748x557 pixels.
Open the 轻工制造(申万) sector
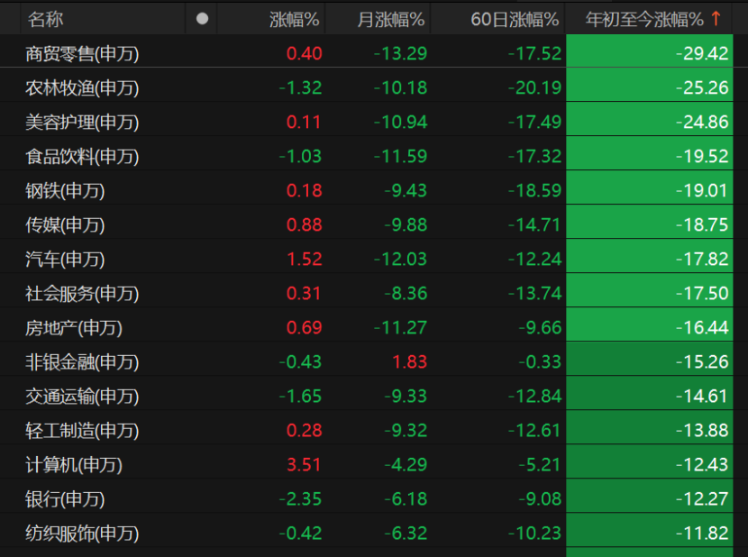(x=82, y=431)
